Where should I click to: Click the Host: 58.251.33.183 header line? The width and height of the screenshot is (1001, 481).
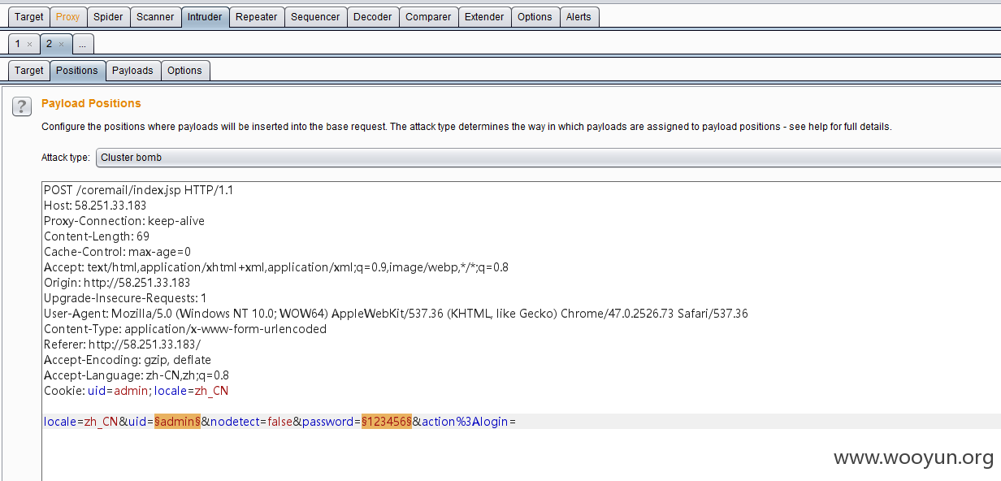[95, 206]
